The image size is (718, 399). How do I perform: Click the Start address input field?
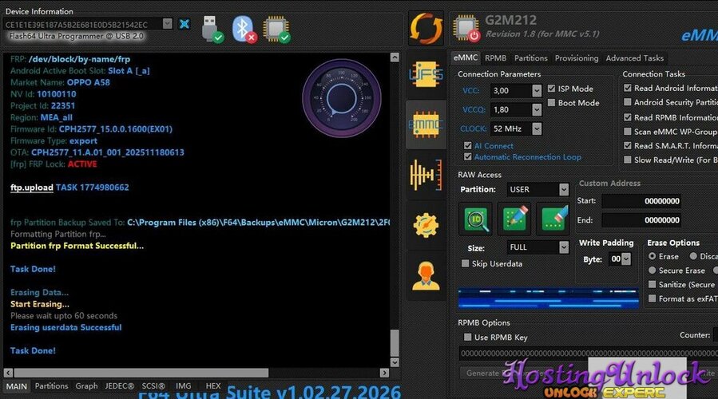pos(641,201)
